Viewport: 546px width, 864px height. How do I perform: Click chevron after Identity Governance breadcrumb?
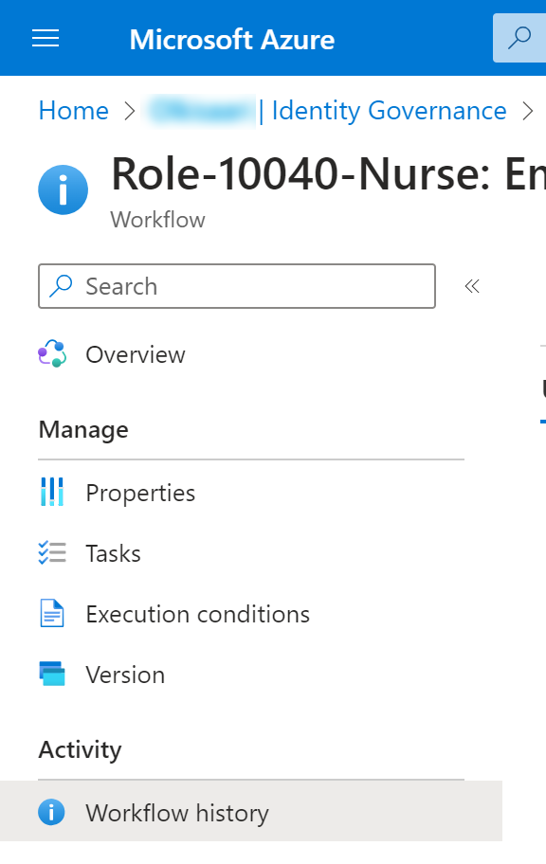[528, 111]
